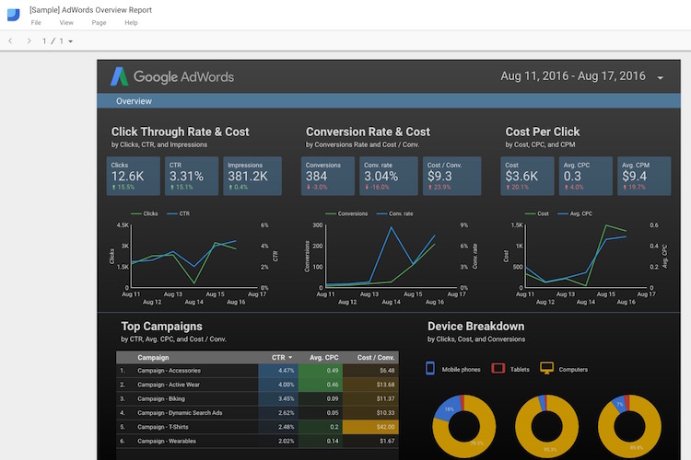Select the Avg. CPC 0.3 scorecard
Screen dimensions: 691x460
586,176
